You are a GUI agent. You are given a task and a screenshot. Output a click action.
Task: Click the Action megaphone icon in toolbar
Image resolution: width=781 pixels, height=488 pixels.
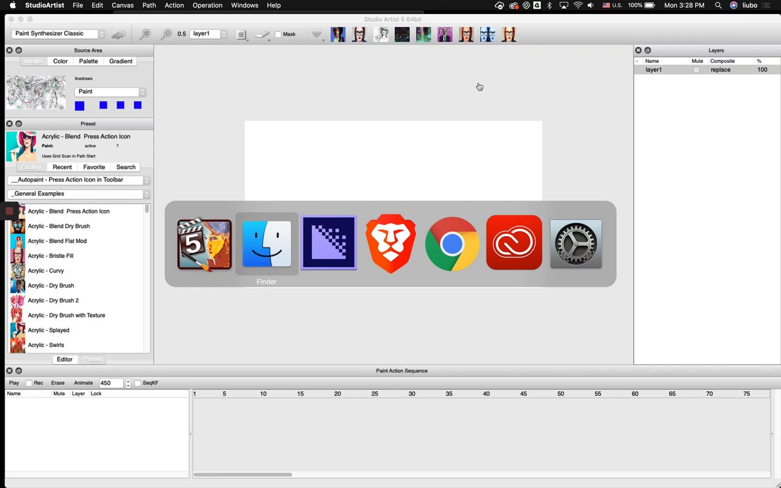pos(118,35)
